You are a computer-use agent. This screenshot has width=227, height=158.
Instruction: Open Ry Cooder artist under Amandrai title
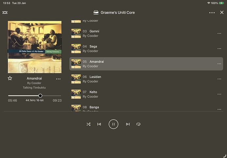(x=34, y=83)
